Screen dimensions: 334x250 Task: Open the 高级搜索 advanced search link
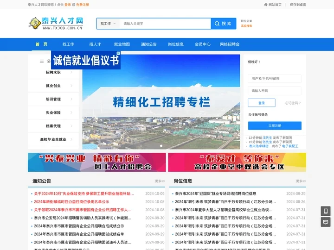click(246, 26)
